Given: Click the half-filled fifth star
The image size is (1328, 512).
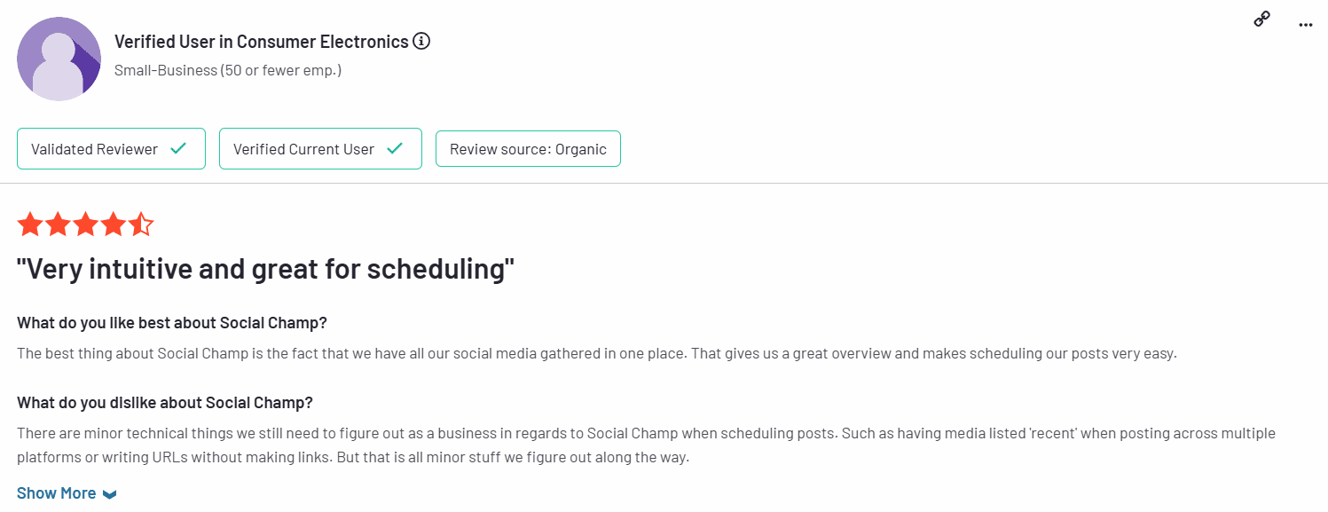Looking at the screenshot, I should pyautogui.click(x=141, y=224).
